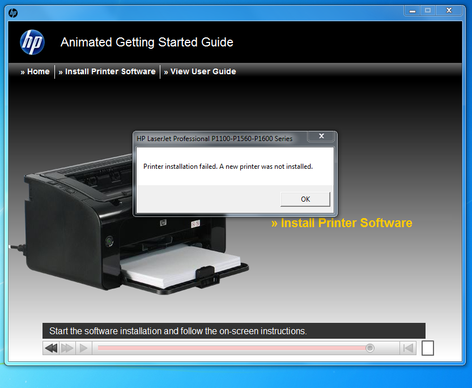Click OK in the installation failed dialog
The image size is (472, 388).
[x=305, y=199]
